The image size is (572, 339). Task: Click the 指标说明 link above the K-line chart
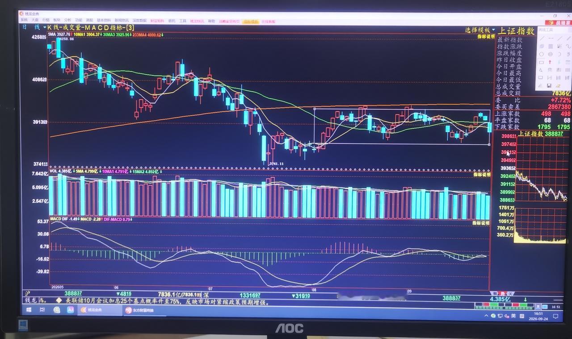(486, 37)
